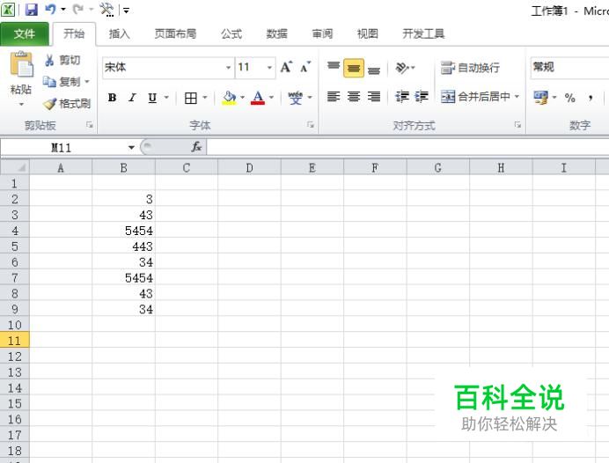
Task: Click the insert function fx icon
Action: (x=196, y=147)
